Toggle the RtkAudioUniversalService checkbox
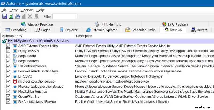The height and width of the screenshot is (110, 214). pyautogui.click(x=8, y=101)
